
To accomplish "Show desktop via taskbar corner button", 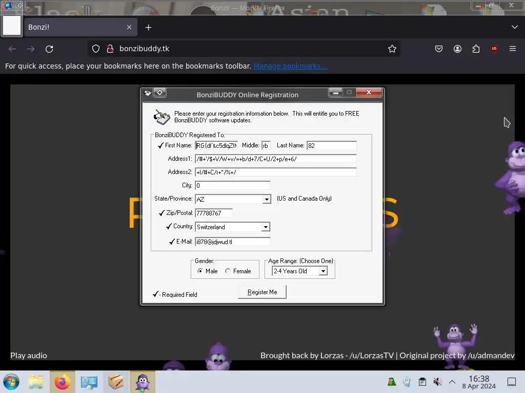I will pyautogui.click(x=512, y=382).
